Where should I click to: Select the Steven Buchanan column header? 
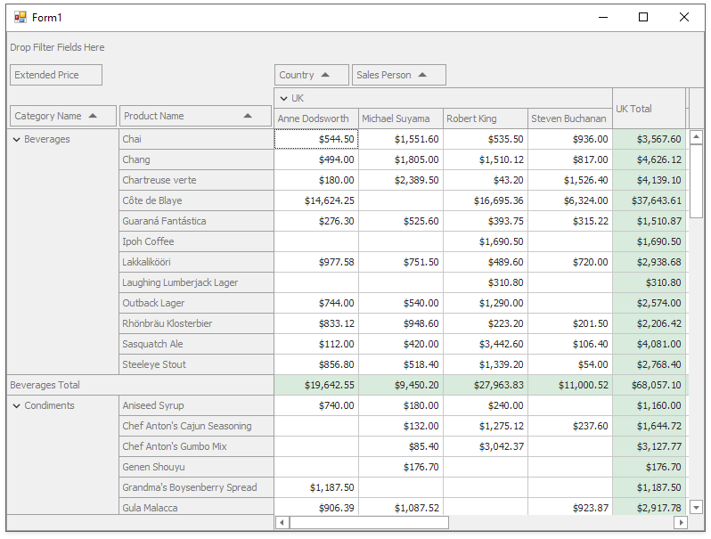570,118
